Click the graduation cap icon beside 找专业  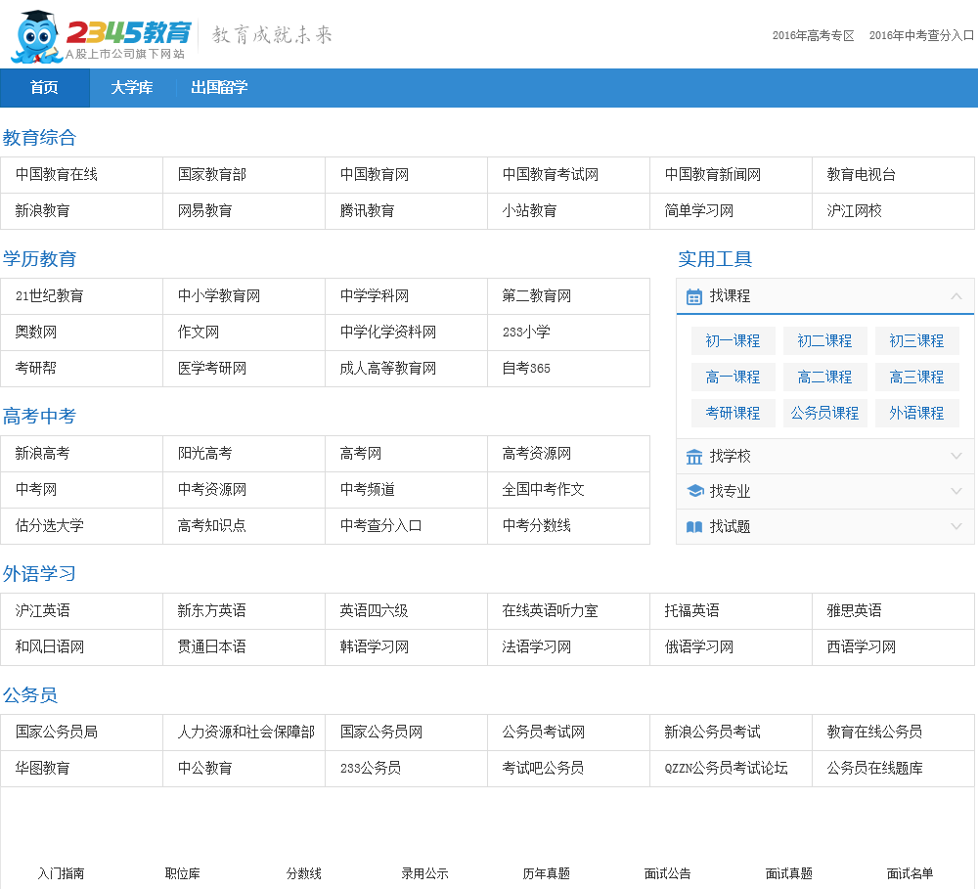(694, 492)
